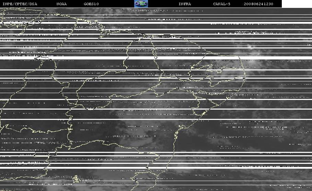Click the CPTEC logo in header
The width and height of the screenshot is (312, 191).
[x=141, y=3]
